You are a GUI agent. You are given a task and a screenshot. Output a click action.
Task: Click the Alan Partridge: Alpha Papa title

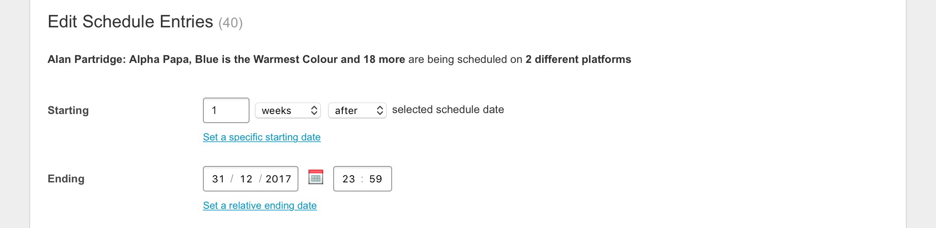point(119,60)
